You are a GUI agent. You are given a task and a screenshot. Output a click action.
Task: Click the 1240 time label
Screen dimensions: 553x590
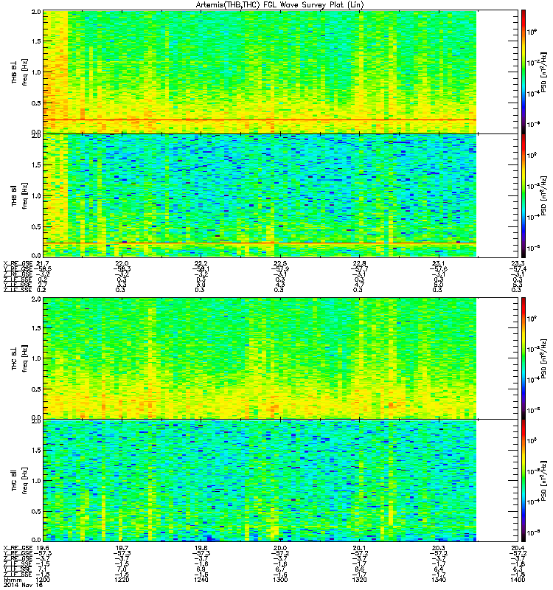coord(201,580)
